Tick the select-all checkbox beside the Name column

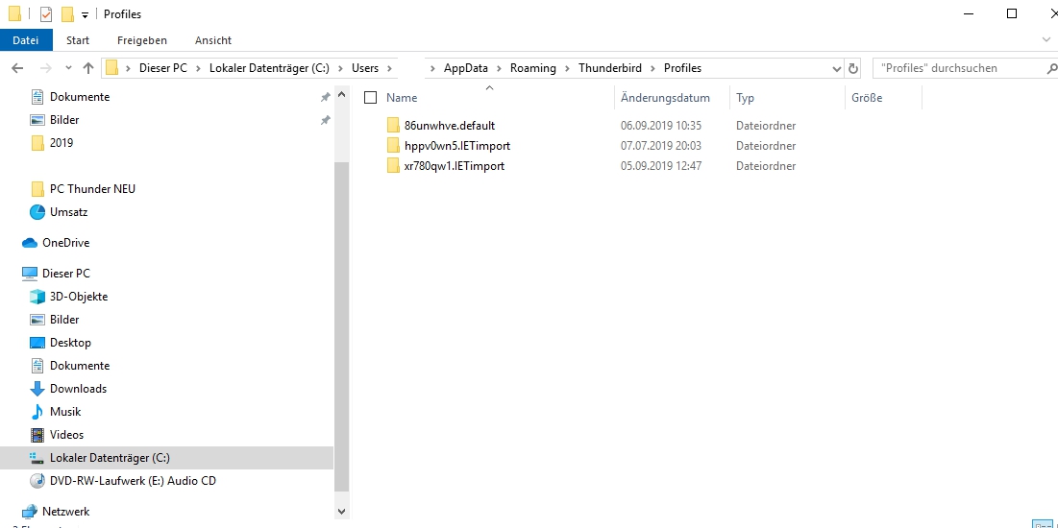pyautogui.click(x=370, y=98)
